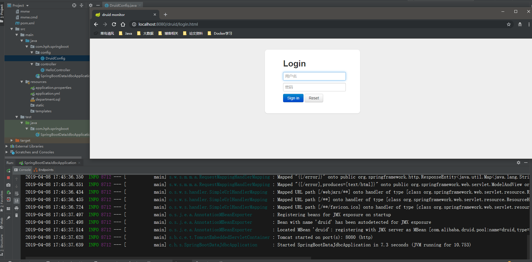This screenshot has width=532, height=262.
Task: Open Run tool window settings gear
Action: (x=519, y=163)
